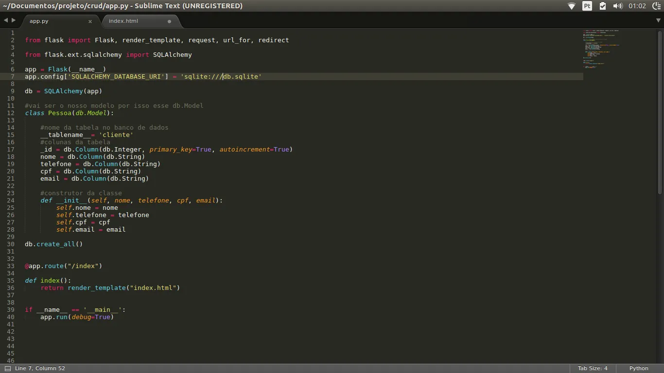Click the clipboard checkmark tray icon

(x=603, y=6)
